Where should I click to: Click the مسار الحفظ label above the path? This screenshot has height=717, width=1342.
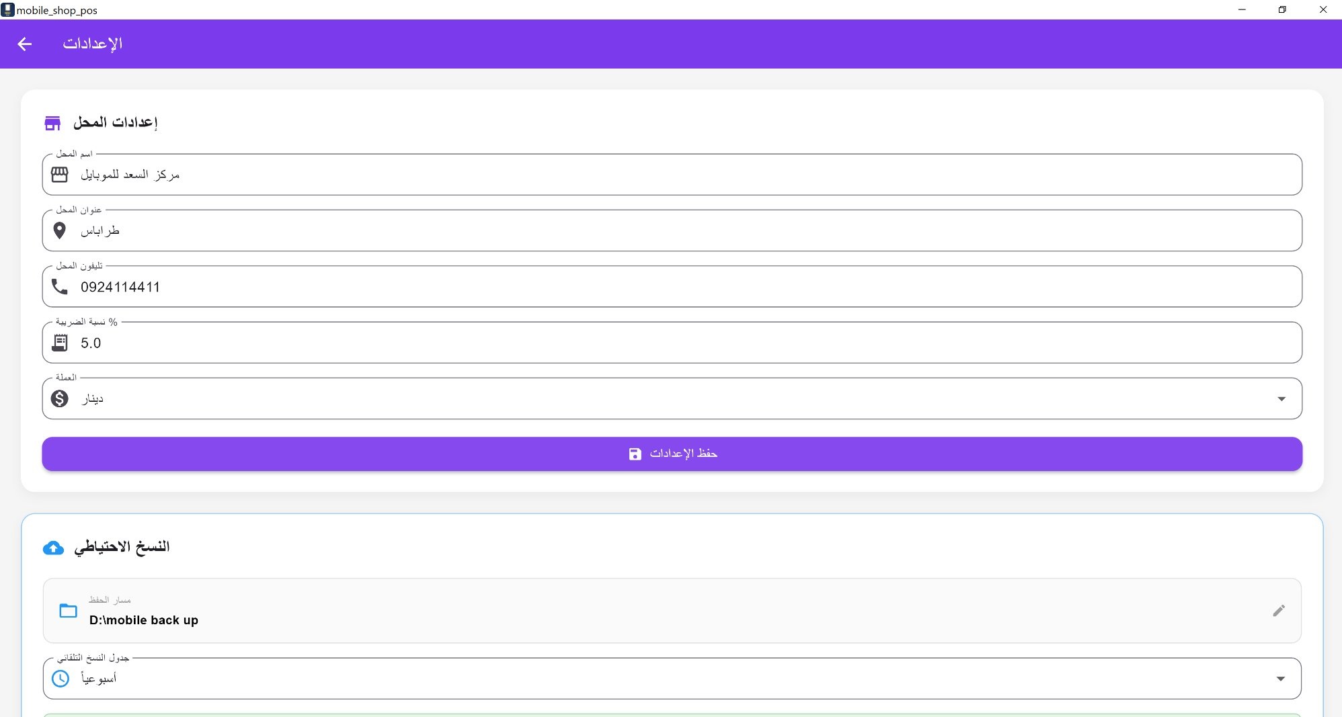click(x=110, y=599)
